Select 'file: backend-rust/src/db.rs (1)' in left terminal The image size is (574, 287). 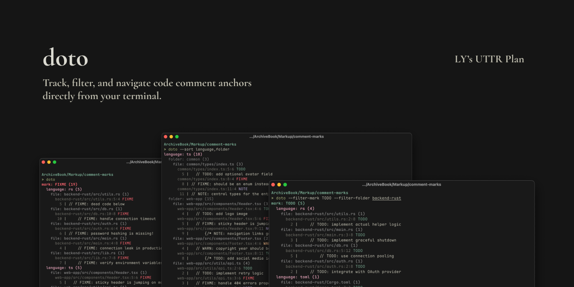coord(87,209)
